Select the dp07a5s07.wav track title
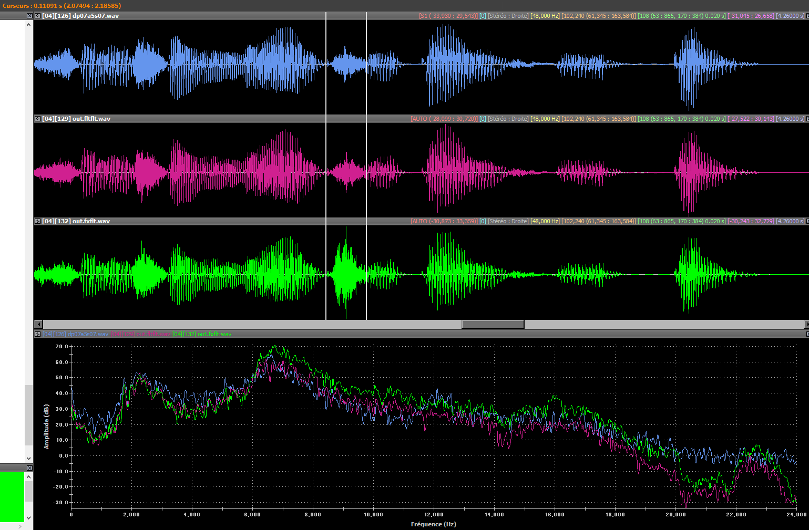 80,16
